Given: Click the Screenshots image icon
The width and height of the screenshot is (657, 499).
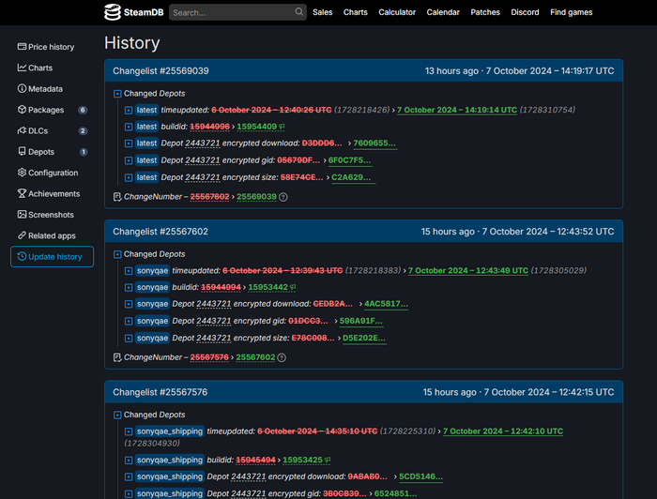Looking at the screenshot, I should (22, 215).
